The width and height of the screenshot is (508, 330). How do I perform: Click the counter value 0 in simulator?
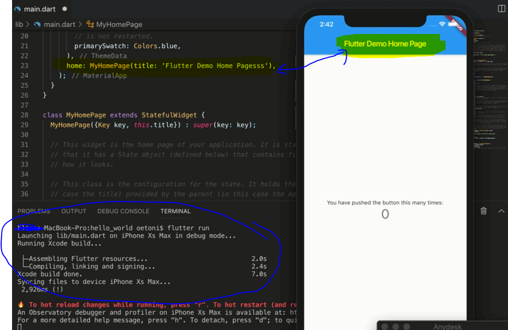coord(385,214)
